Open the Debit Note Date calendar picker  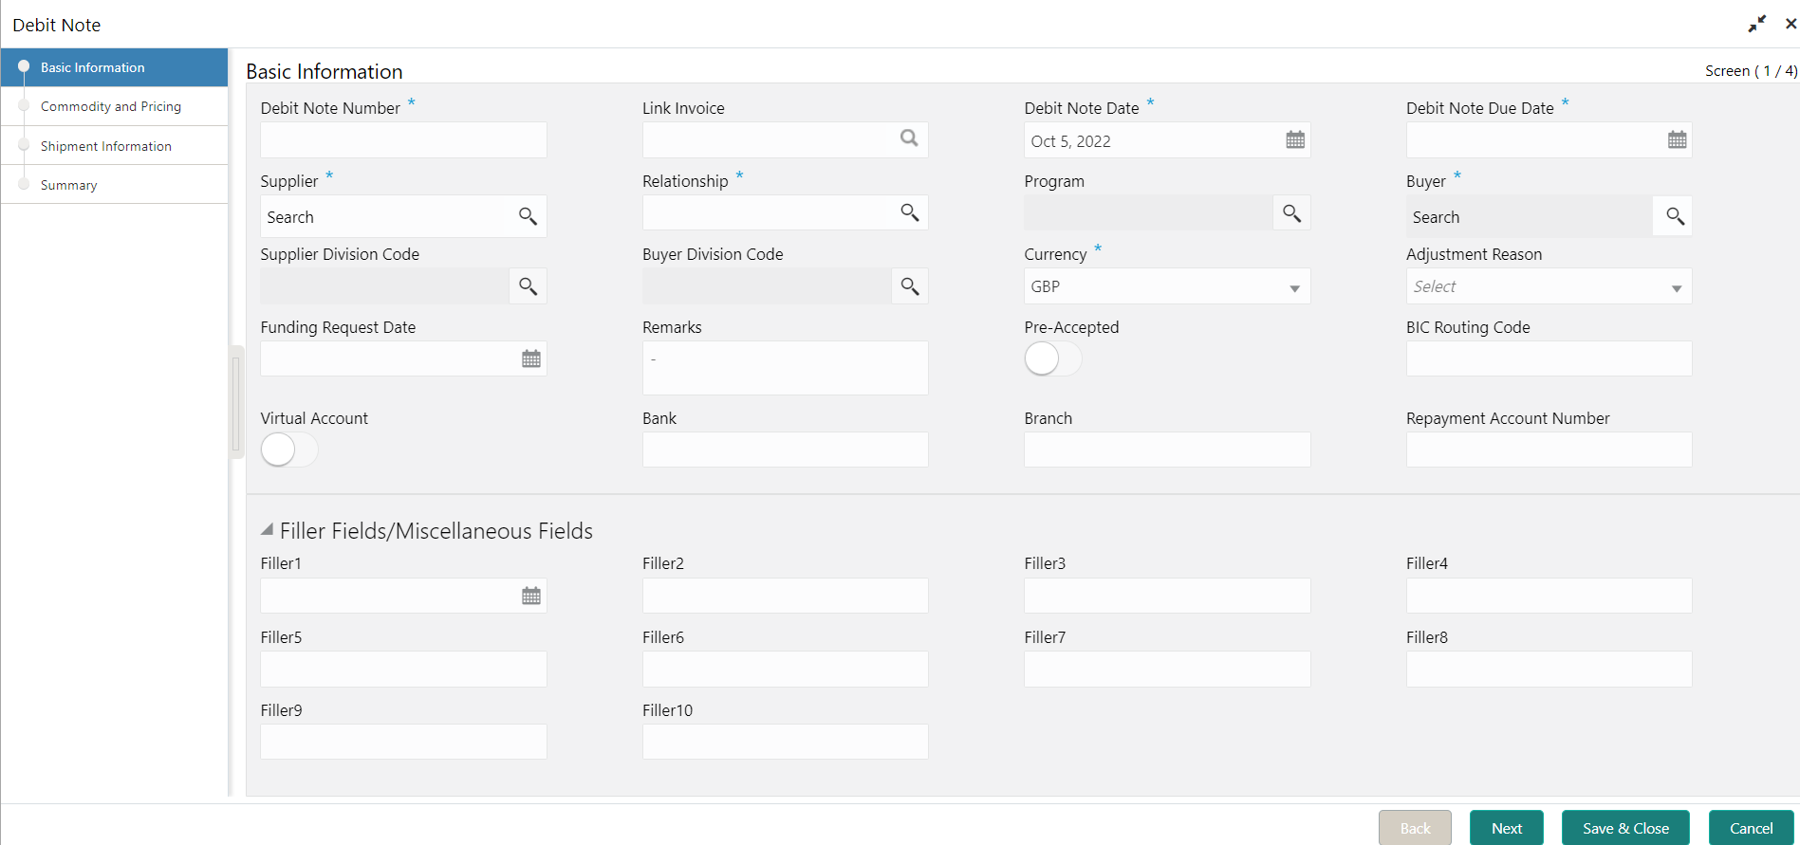click(x=1295, y=140)
